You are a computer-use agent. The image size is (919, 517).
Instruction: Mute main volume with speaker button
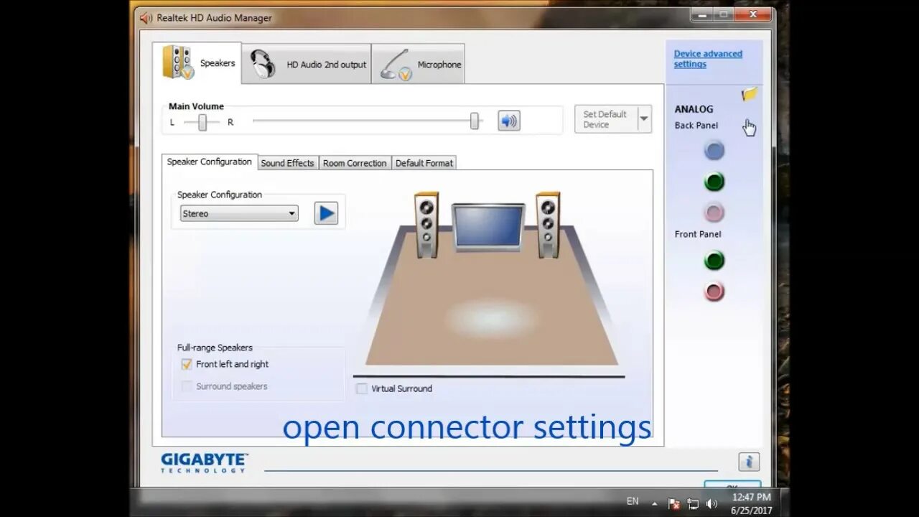pyautogui.click(x=508, y=121)
